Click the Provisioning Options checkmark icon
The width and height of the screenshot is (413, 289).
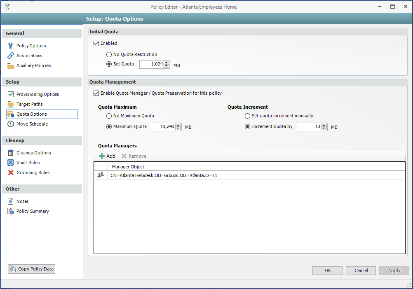[x=11, y=94]
